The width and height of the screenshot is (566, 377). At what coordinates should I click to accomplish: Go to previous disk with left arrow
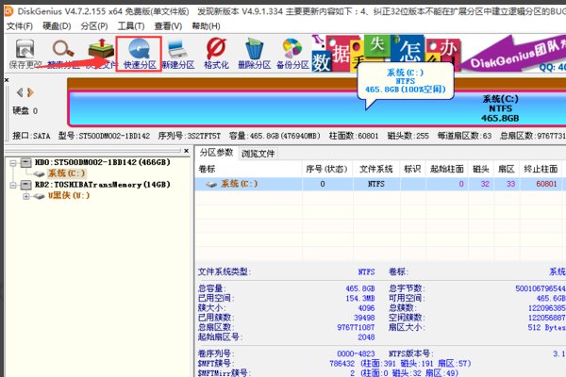[20, 92]
